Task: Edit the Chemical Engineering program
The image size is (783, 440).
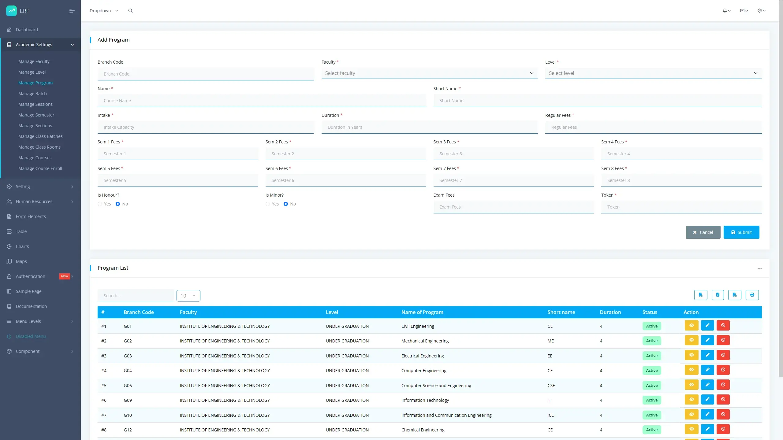Action: (707, 429)
